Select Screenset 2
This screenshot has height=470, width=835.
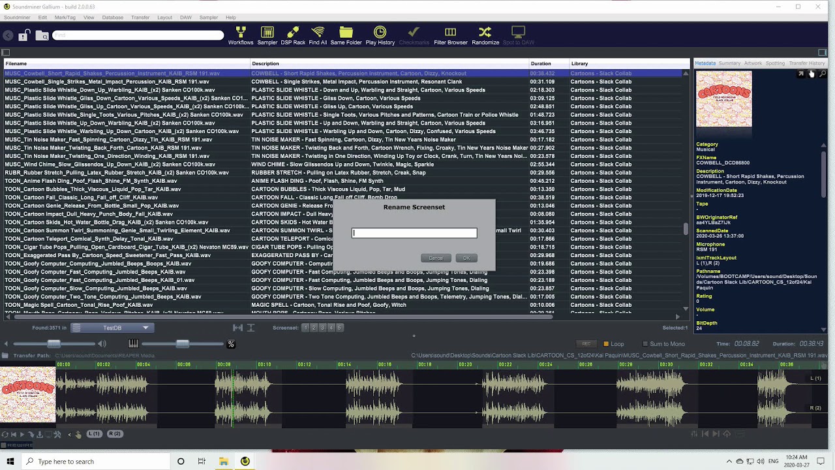[x=314, y=328]
